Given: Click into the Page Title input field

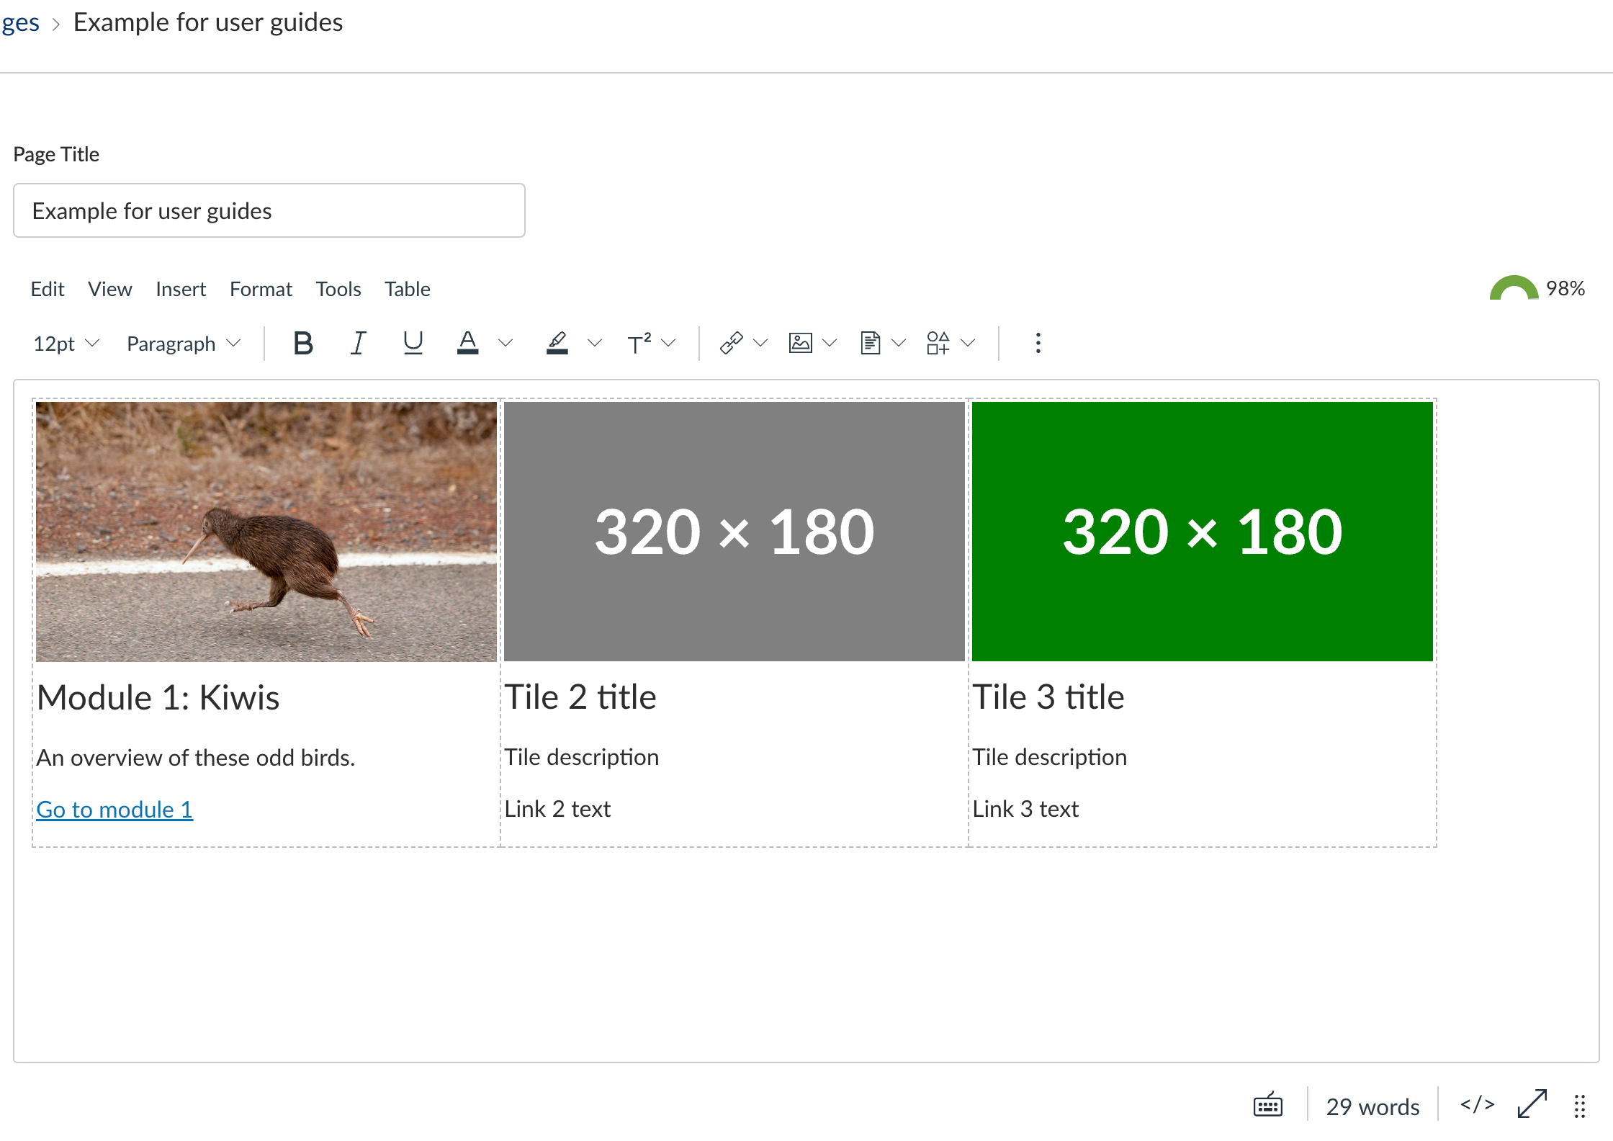Looking at the screenshot, I should click(269, 210).
